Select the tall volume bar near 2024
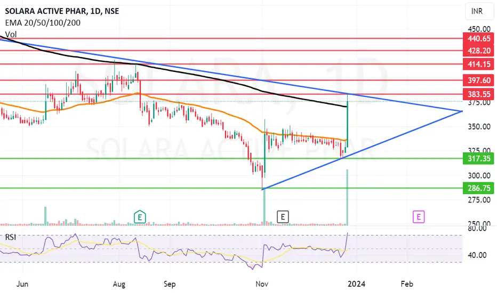The height and width of the screenshot is (293, 497). [347, 198]
